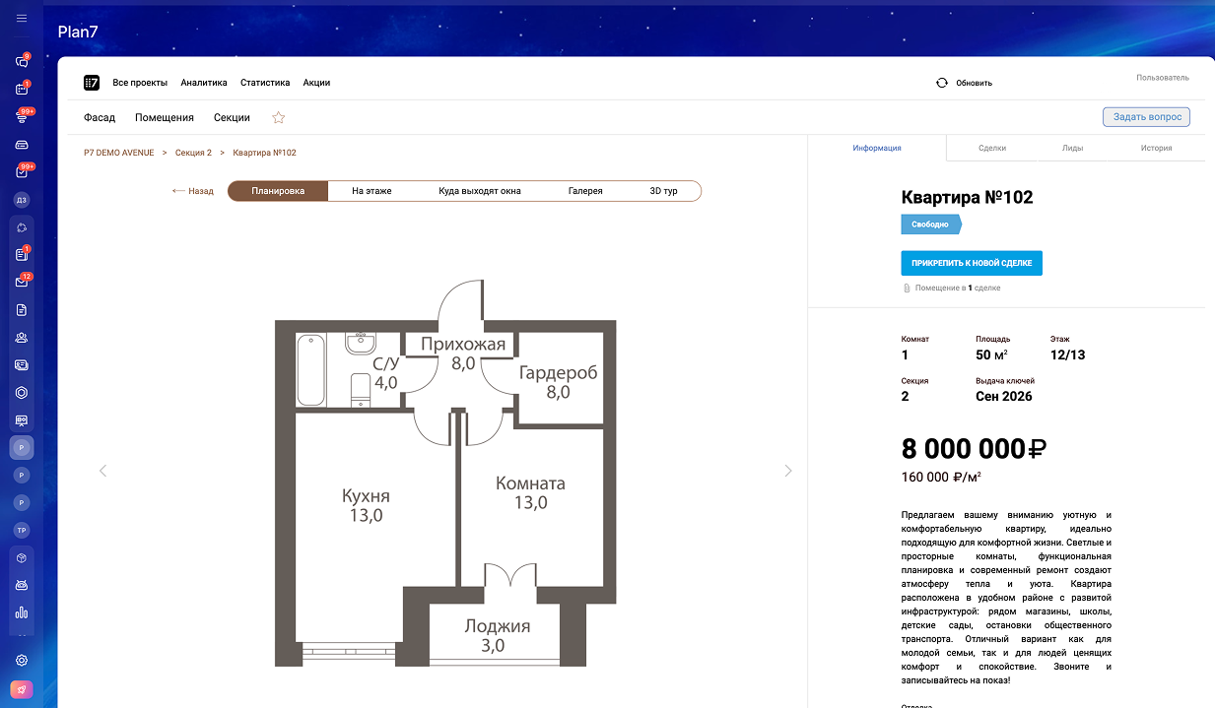The image size is (1215, 708).
Task: Click the apartment floor plan image
Action: [x=445, y=474]
